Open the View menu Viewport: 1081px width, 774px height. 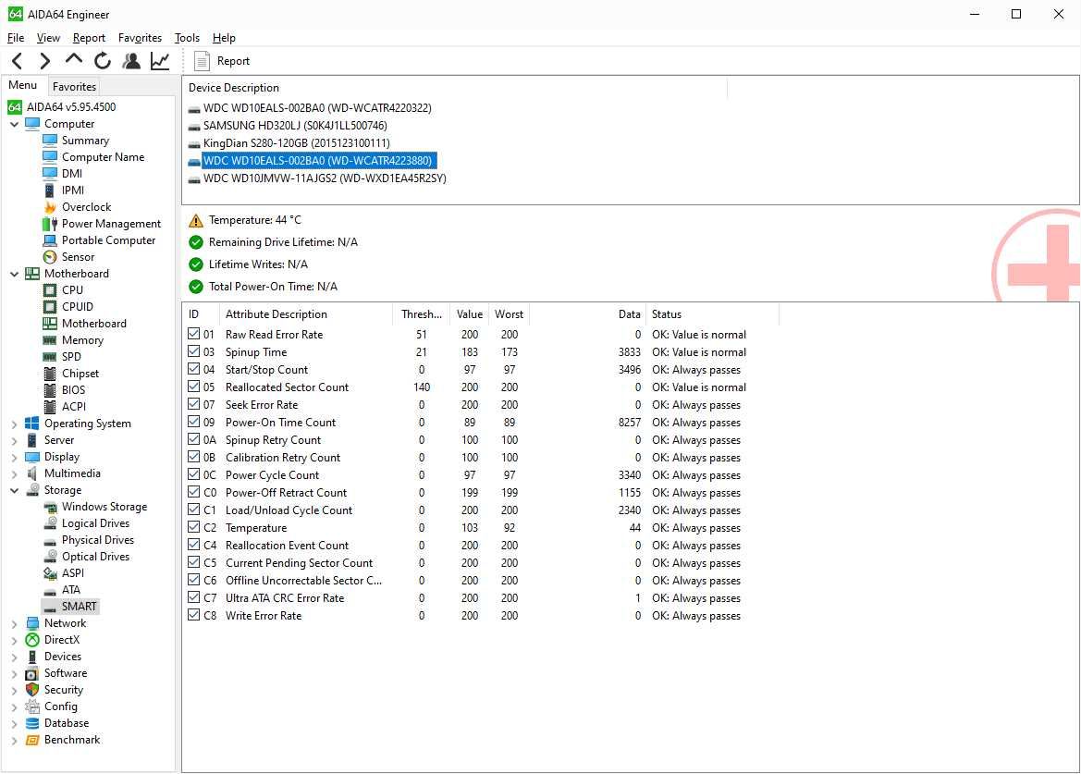48,38
